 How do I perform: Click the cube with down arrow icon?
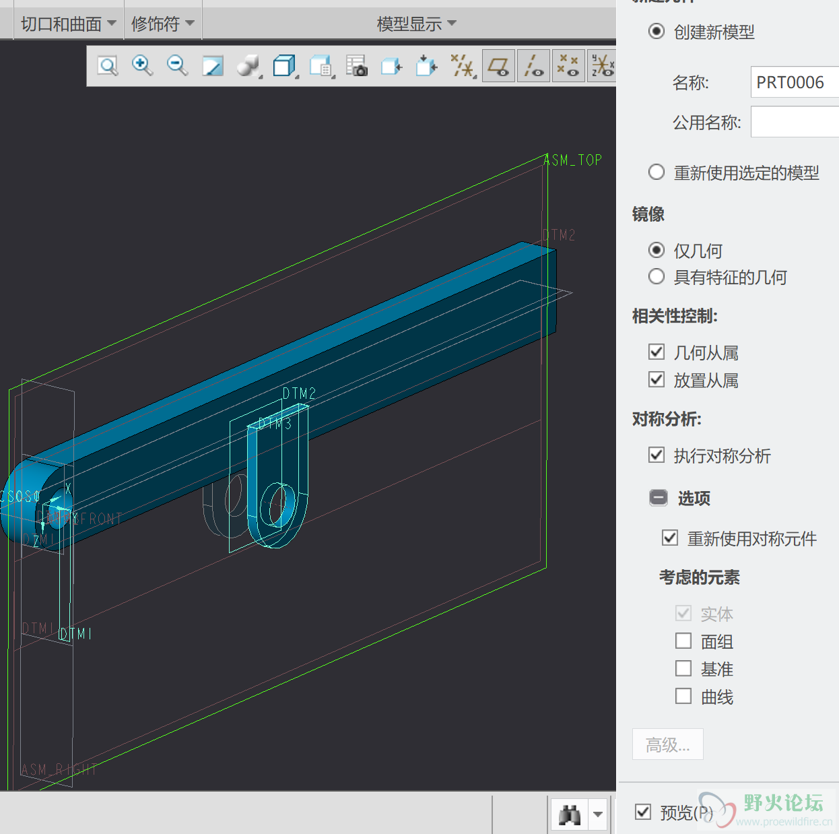tap(427, 66)
